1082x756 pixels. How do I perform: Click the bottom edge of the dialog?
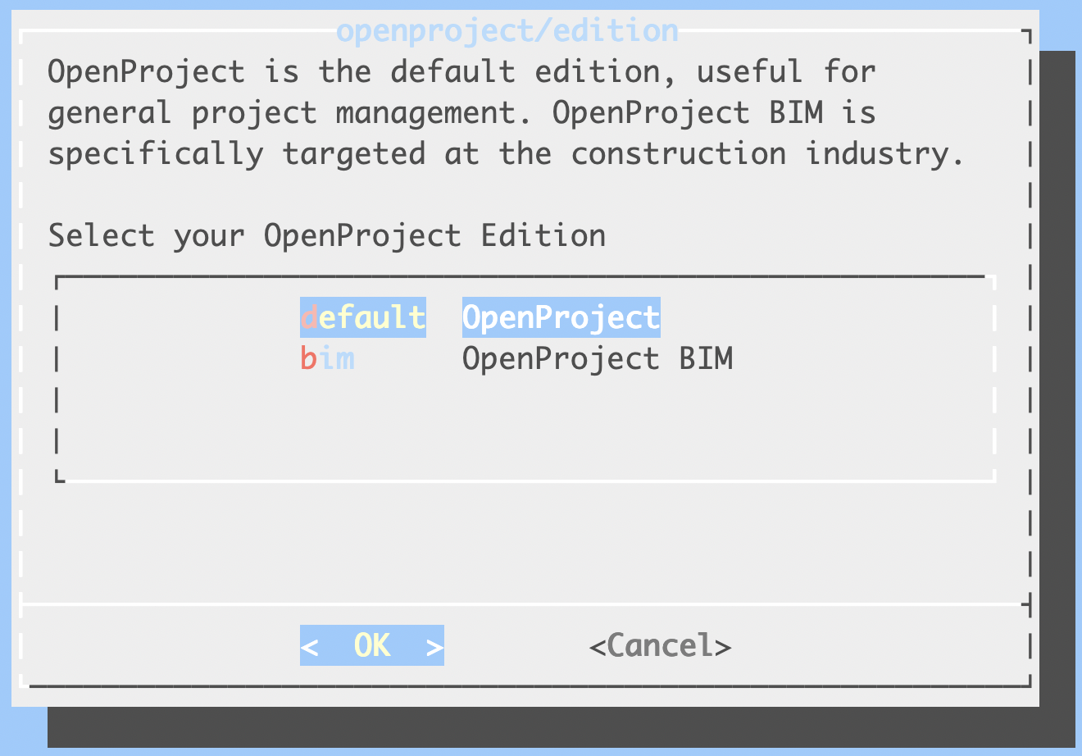click(x=525, y=684)
